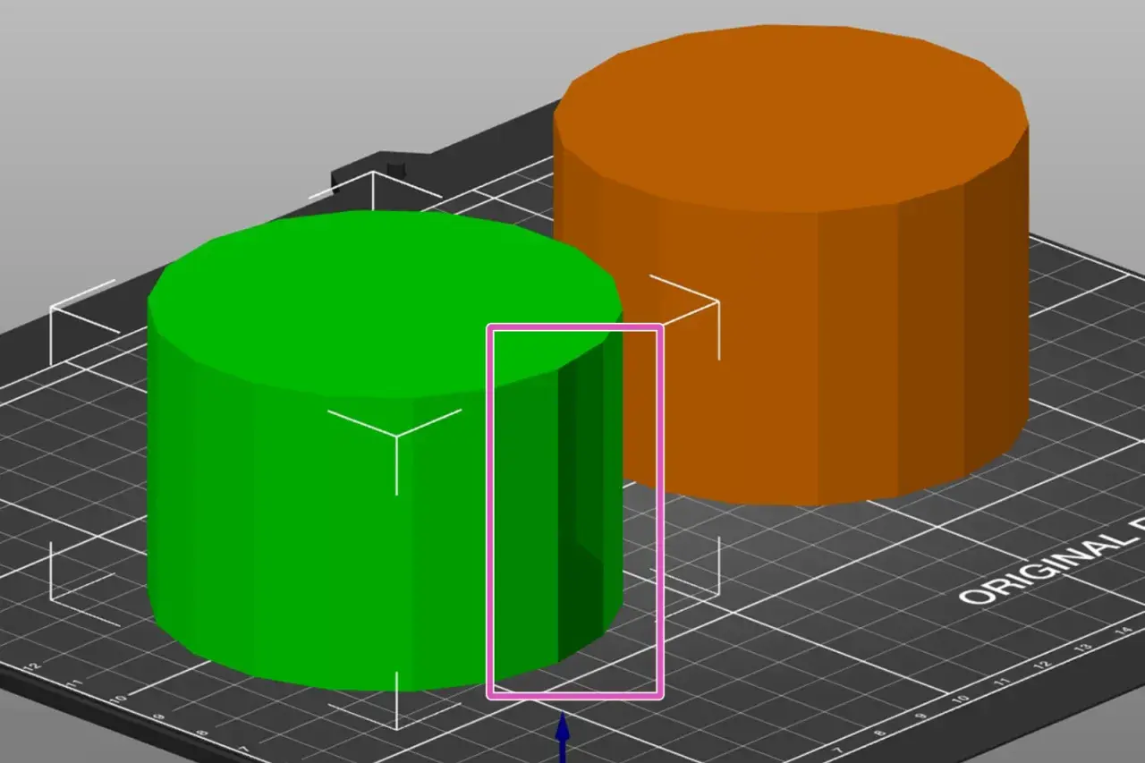Select the green cylinder model
The height and width of the screenshot is (763, 1145).
(385, 451)
